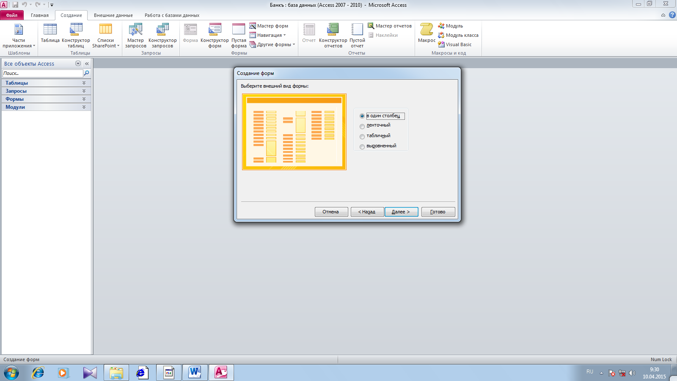
Task: Switch to 'Работа с базами данных' tab
Action: [x=172, y=15]
